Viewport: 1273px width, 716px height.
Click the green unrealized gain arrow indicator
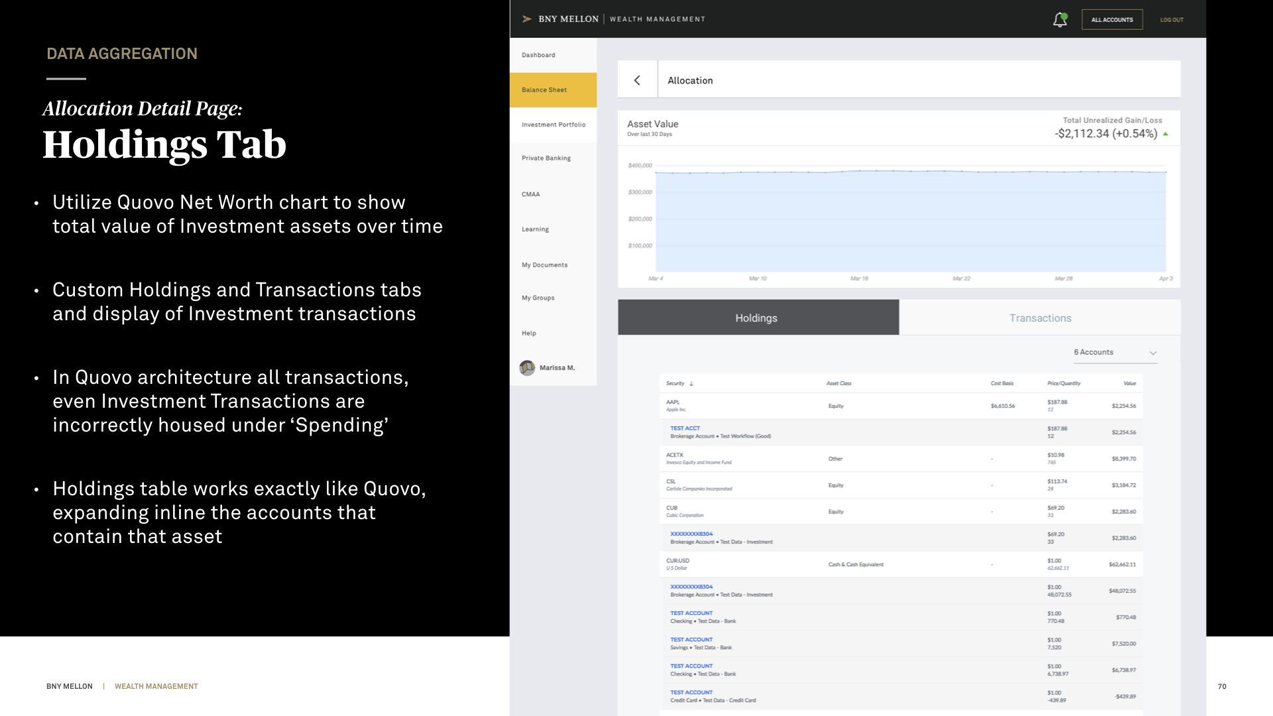(x=1166, y=134)
